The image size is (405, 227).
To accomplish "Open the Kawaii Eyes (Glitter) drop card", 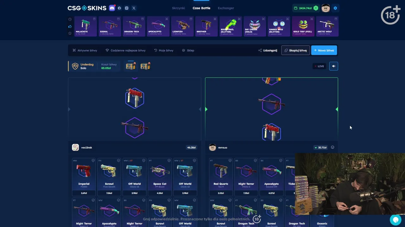I will coord(279,26).
